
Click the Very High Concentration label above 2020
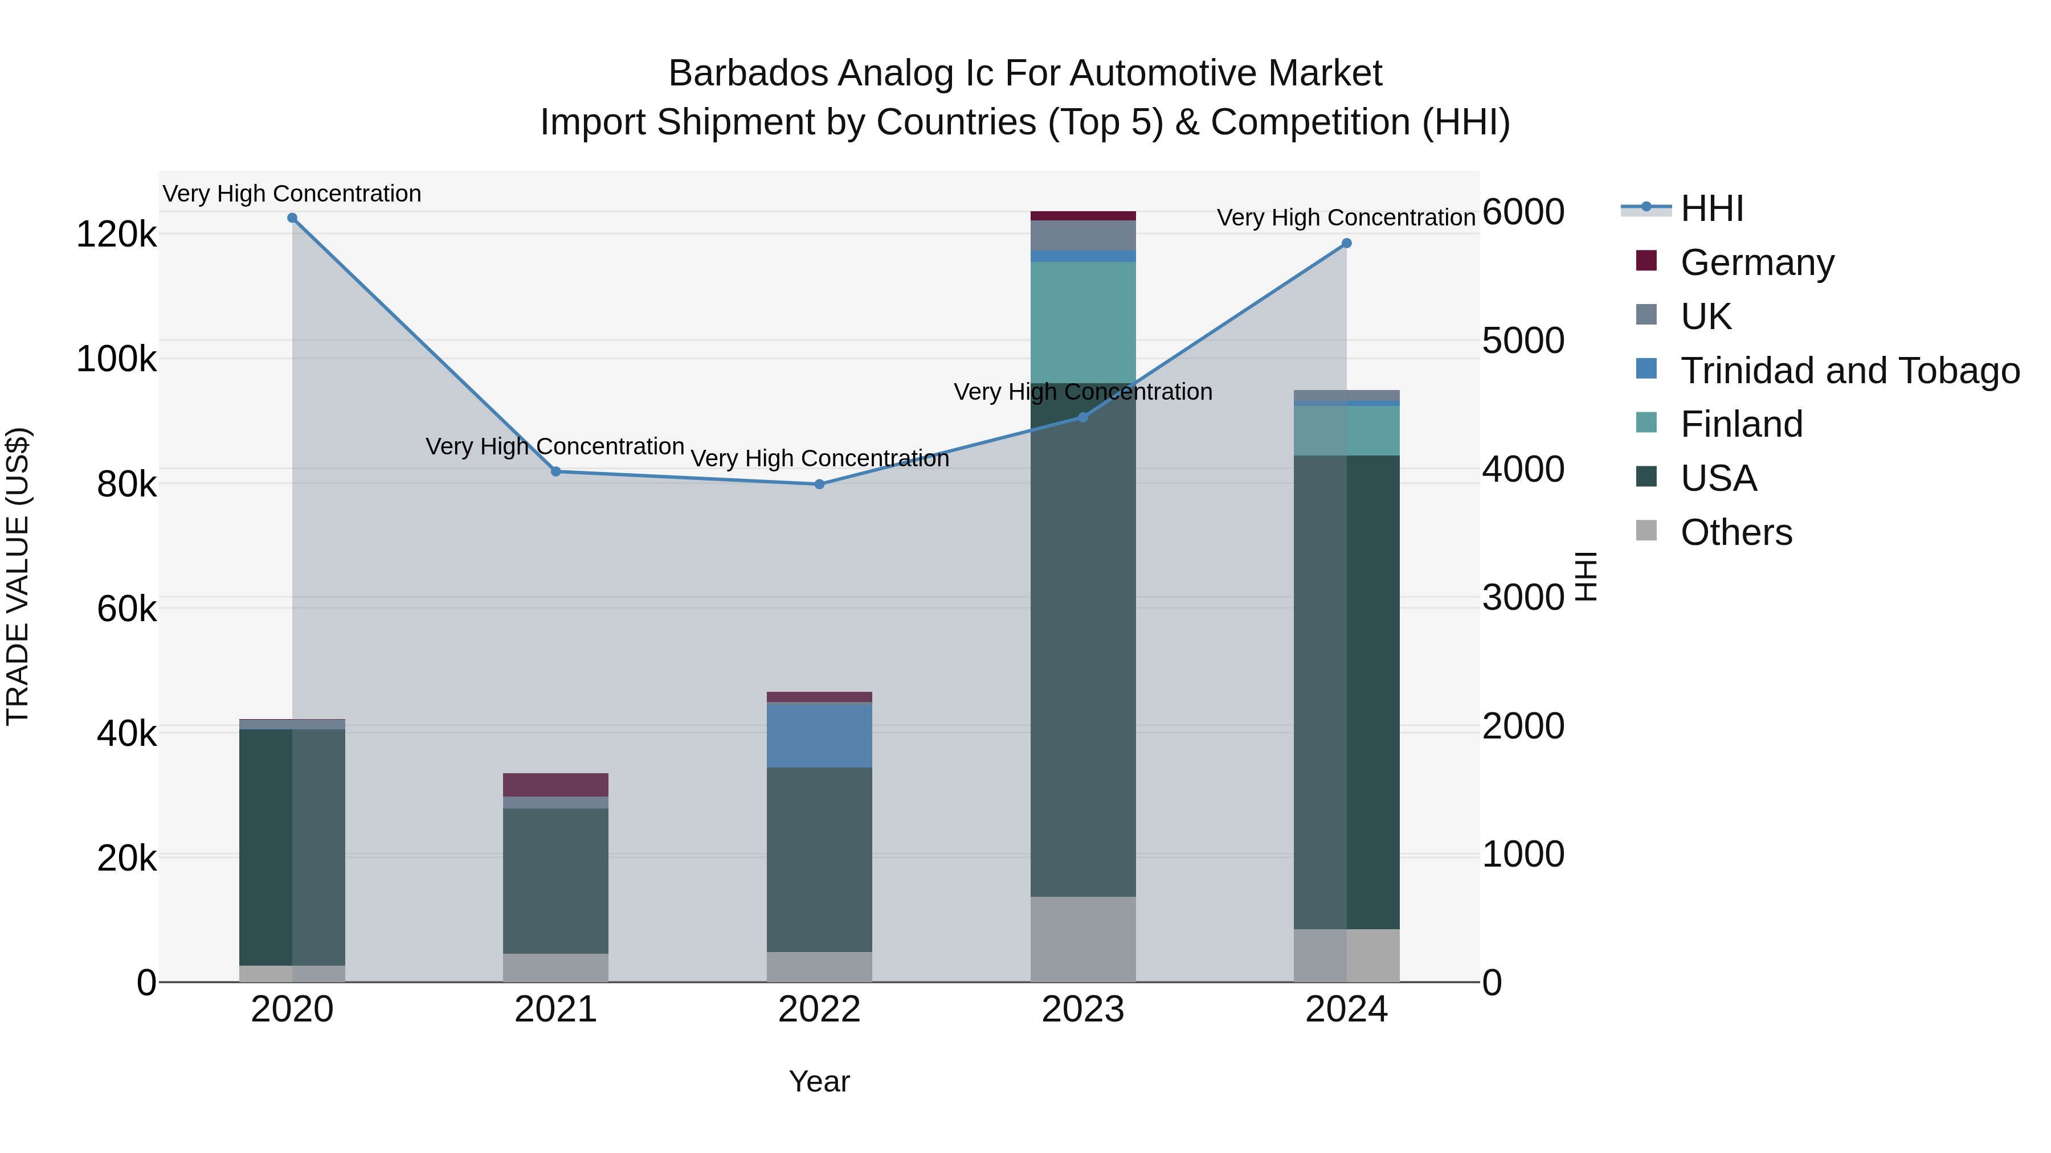292,194
